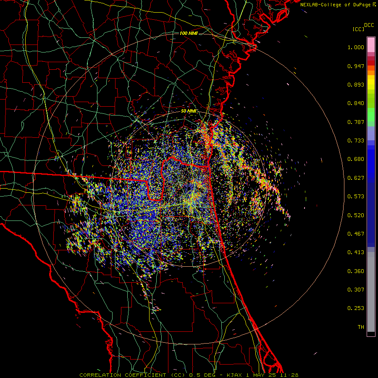Click the 0.253 legend value
The image size is (378, 378).
356,308
